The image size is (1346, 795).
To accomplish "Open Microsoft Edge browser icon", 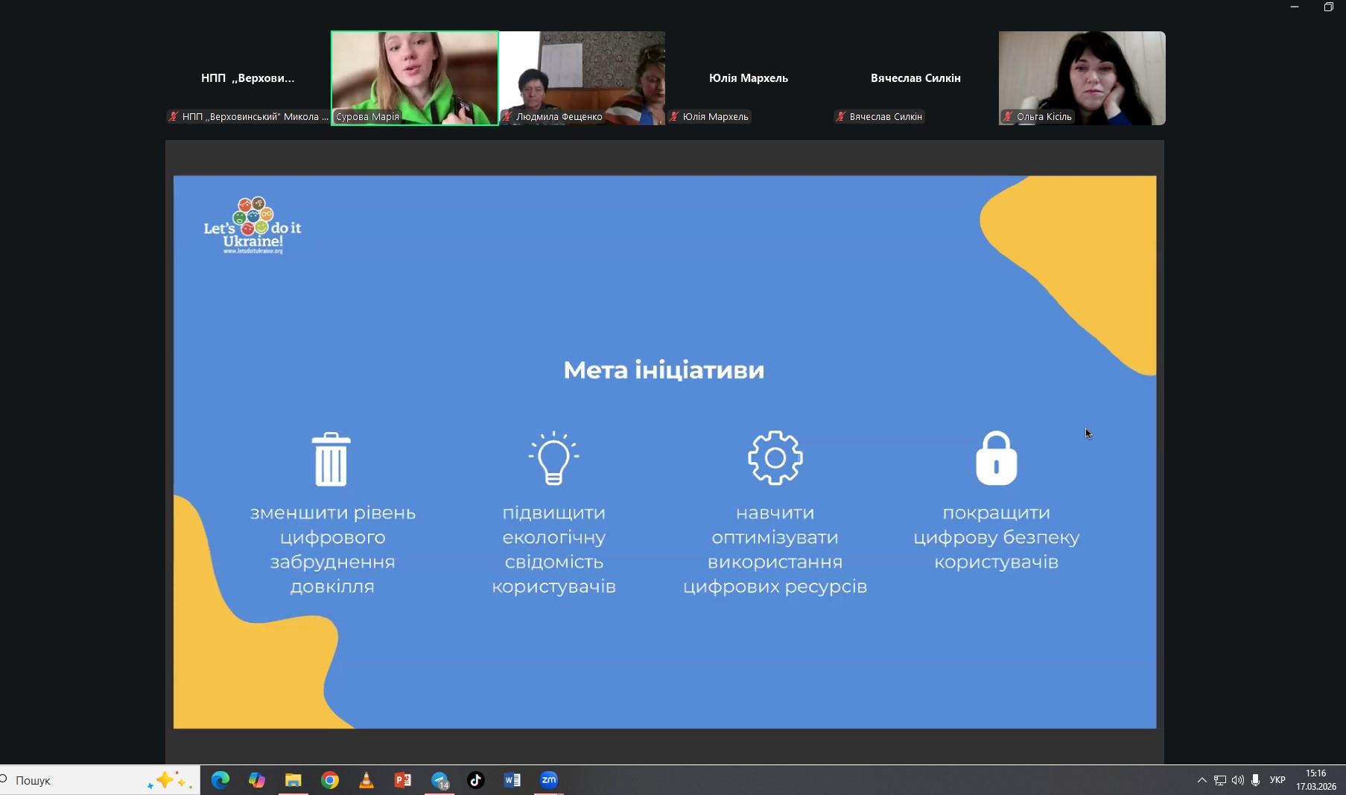I will 220,780.
